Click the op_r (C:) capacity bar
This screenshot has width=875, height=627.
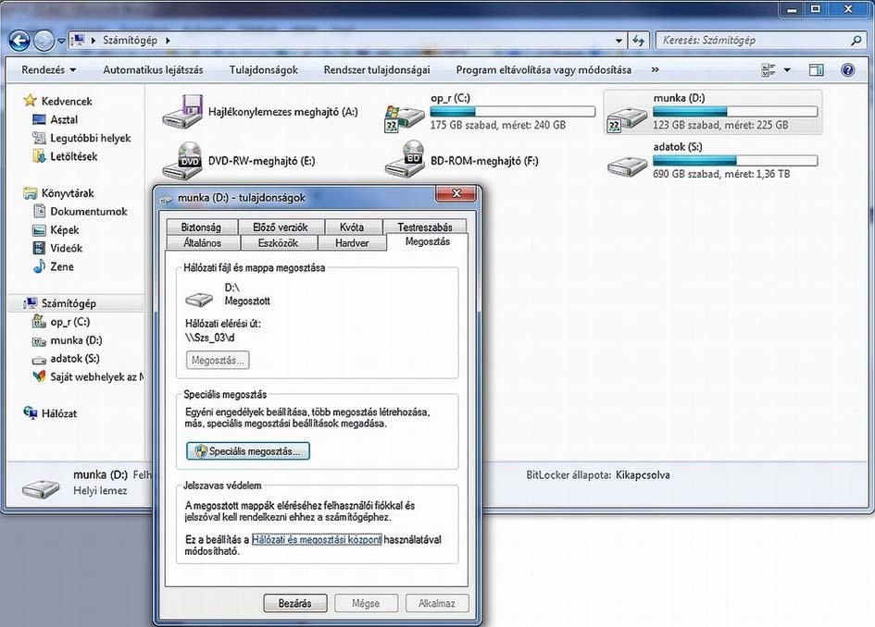(512, 112)
